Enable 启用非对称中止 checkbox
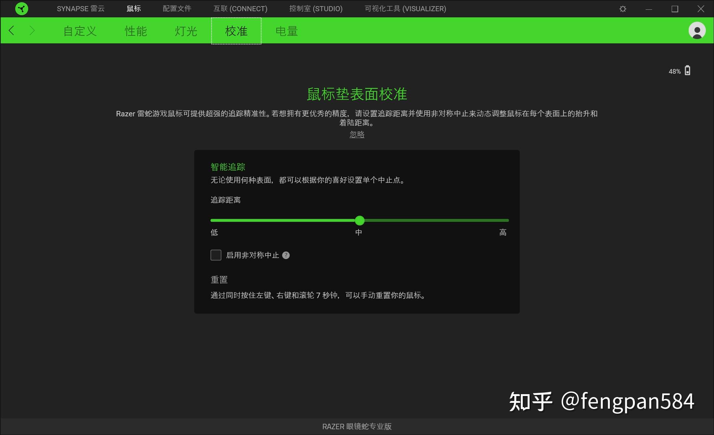714x435 pixels. tap(216, 255)
